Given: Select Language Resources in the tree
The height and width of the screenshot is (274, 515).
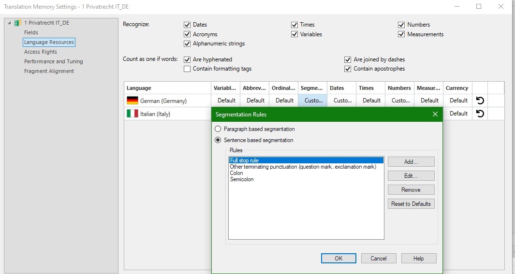Looking at the screenshot, I should click(49, 42).
